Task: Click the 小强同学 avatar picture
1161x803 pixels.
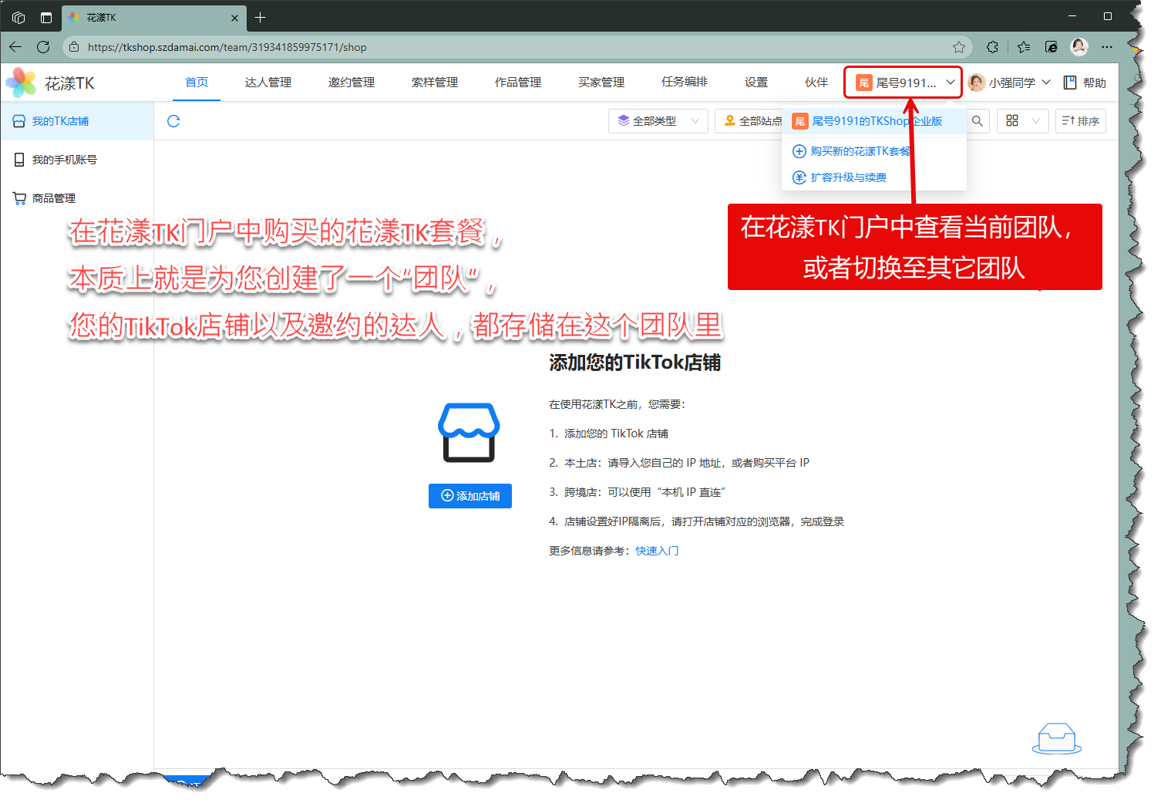Action: pyautogui.click(x=976, y=83)
